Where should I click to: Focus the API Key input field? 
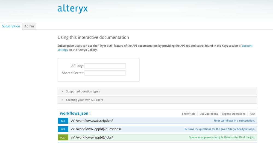point(105,66)
